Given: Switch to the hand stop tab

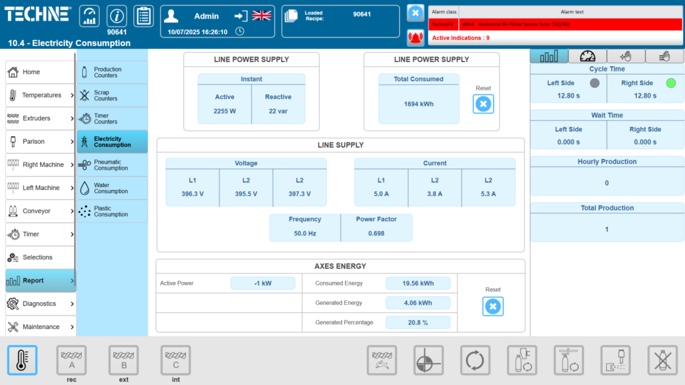Looking at the screenshot, I should [x=664, y=56].
